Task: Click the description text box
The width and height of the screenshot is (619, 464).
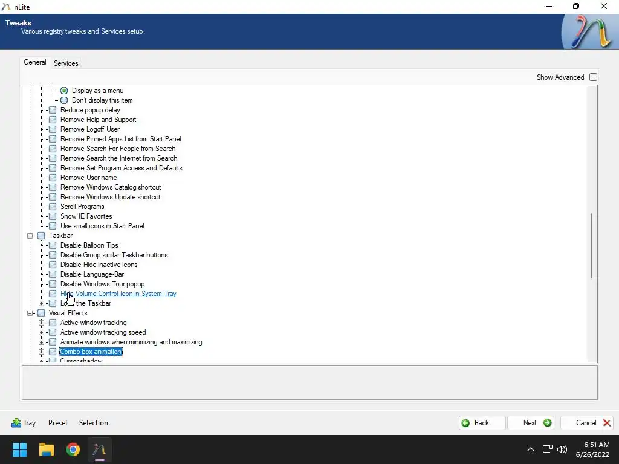Action: coord(309,382)
